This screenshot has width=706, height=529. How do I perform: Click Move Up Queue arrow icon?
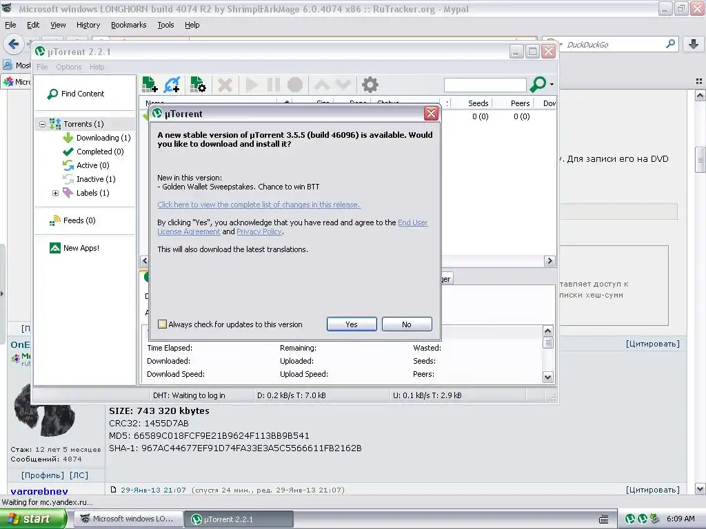pos(321,85)
